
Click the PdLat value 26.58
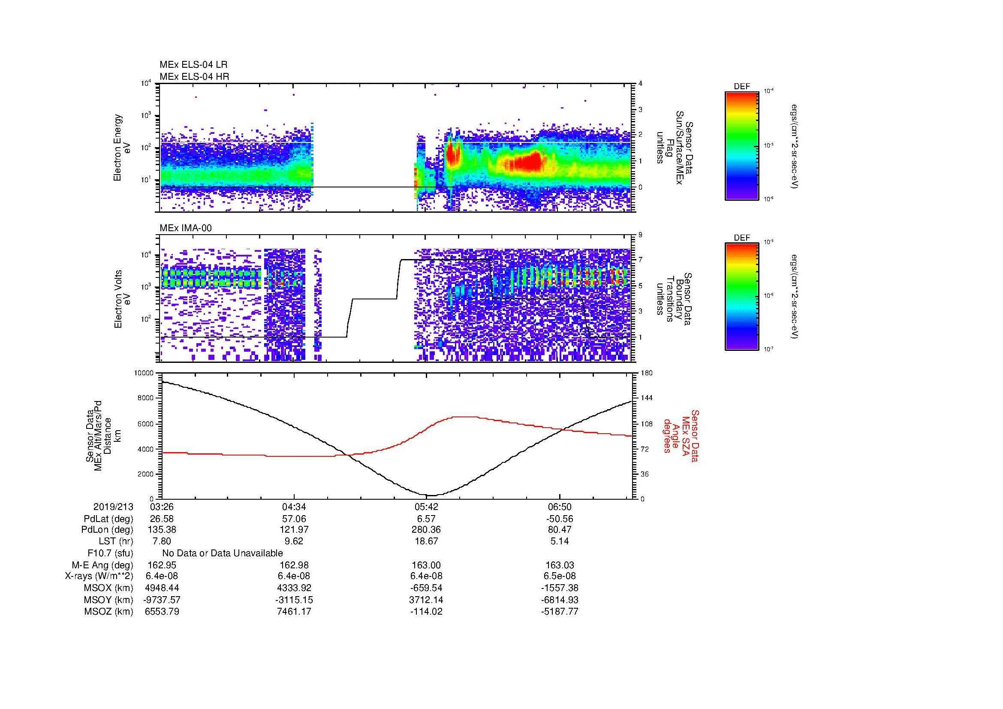pos(162,519)
